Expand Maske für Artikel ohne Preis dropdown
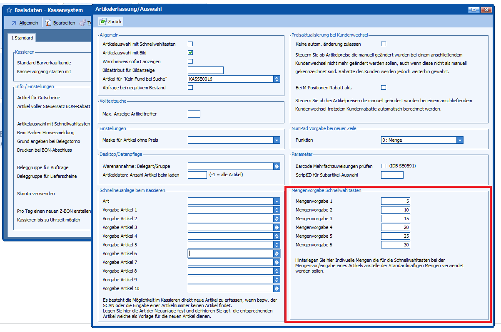 277,140
